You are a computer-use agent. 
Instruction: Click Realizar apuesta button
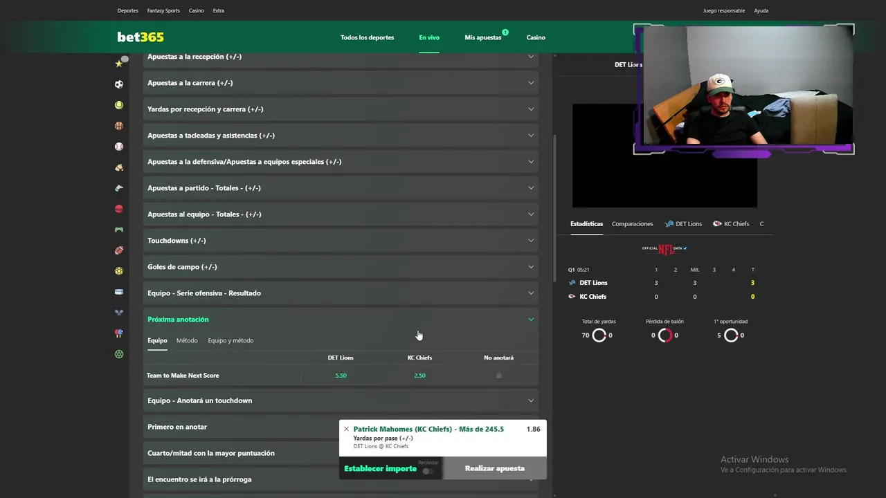coord(494,468)
